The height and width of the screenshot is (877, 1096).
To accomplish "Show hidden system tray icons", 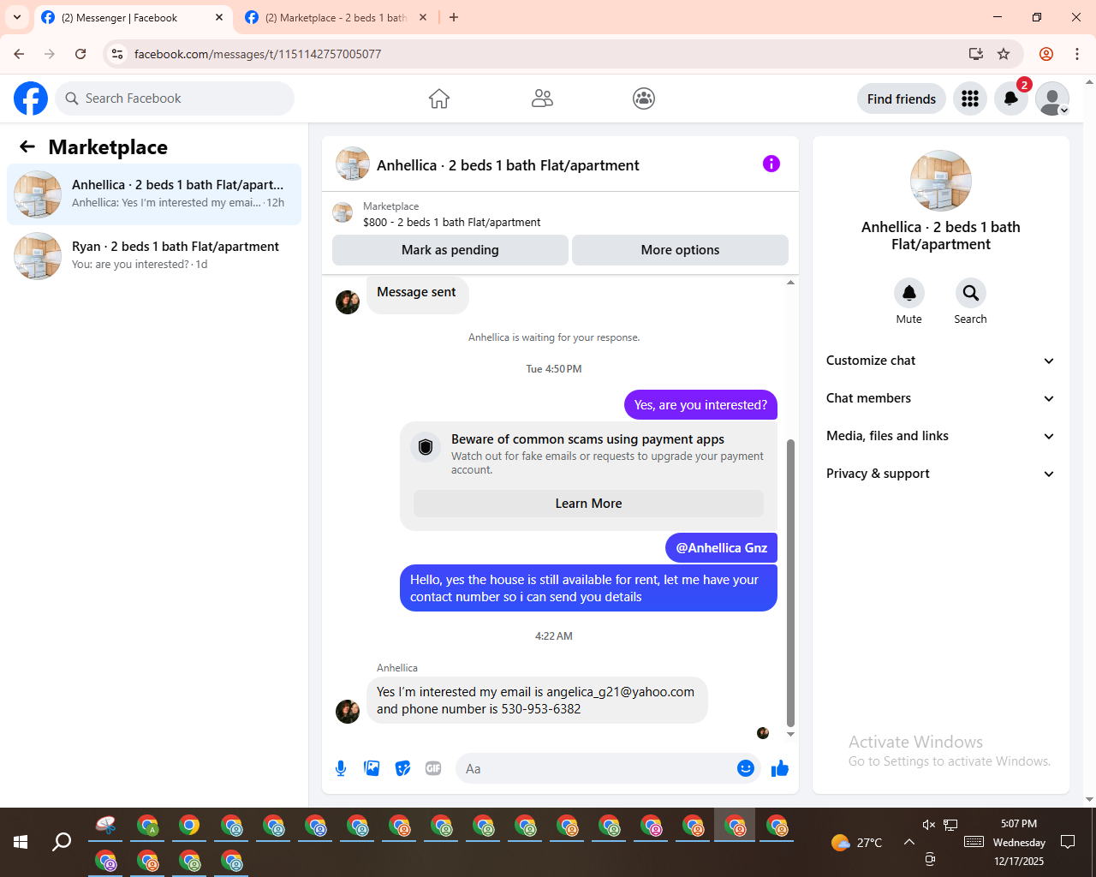I will [x=909, y=842].
